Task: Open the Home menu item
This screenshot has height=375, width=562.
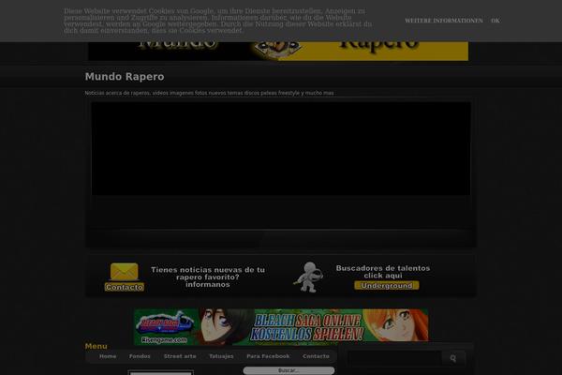Action: point(108,356)
